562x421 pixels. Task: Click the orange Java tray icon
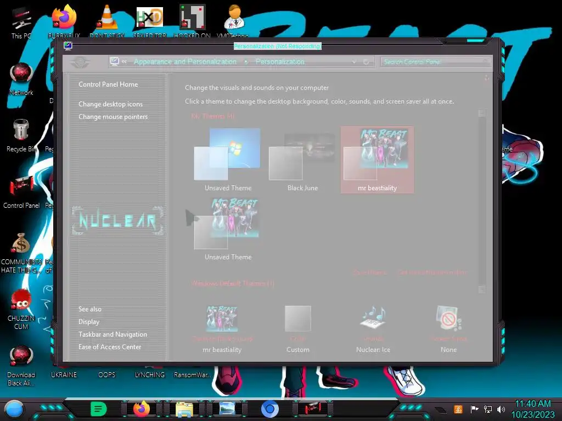click(x=458, y=409)
